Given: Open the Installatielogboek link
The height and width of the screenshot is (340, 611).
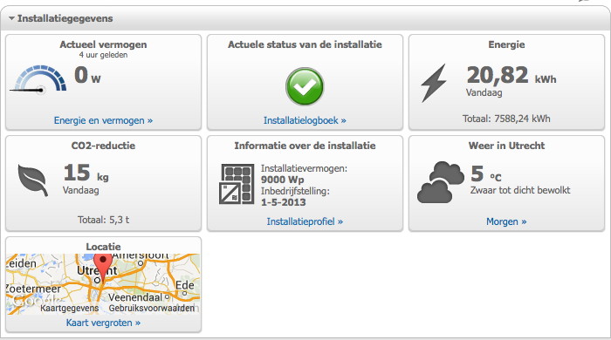Looking at the screenshot, I should click(x=305, y=120).
